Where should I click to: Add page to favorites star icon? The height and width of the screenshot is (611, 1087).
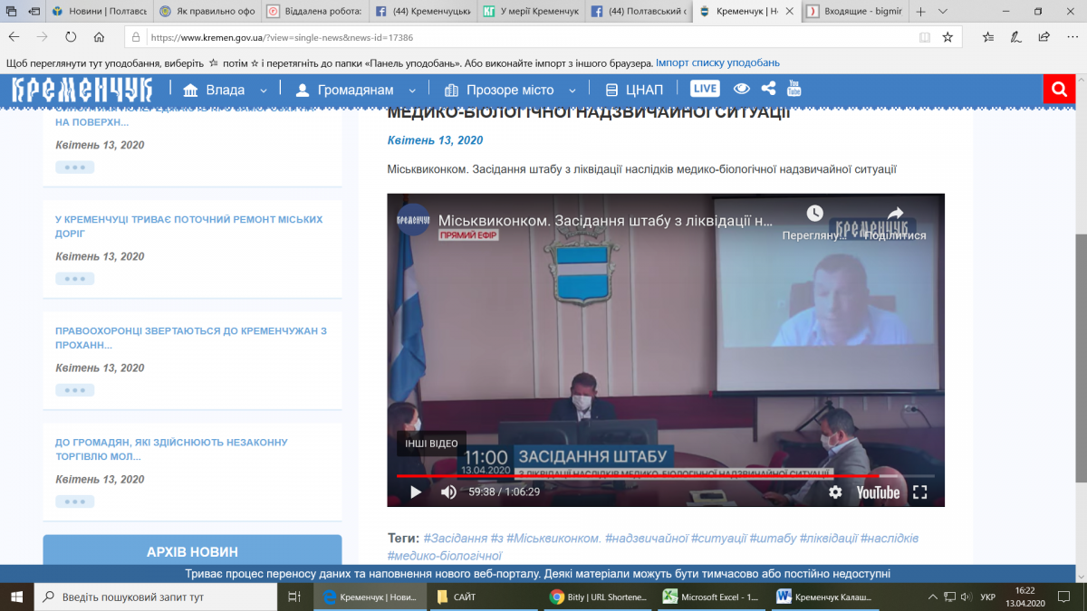[948, 37]
